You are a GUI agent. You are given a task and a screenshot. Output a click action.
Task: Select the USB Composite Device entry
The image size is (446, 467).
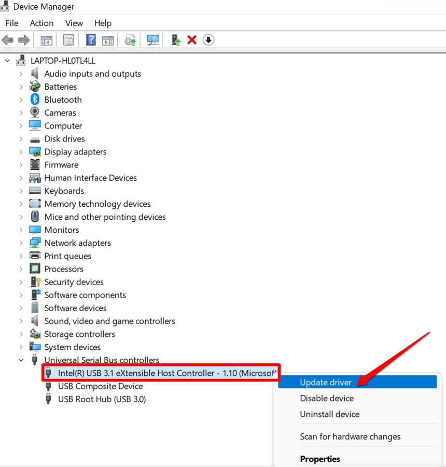click(x=100, y=386)
